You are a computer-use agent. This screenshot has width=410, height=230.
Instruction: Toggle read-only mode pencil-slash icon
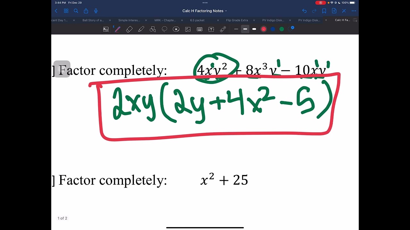[x=344, y=11]
